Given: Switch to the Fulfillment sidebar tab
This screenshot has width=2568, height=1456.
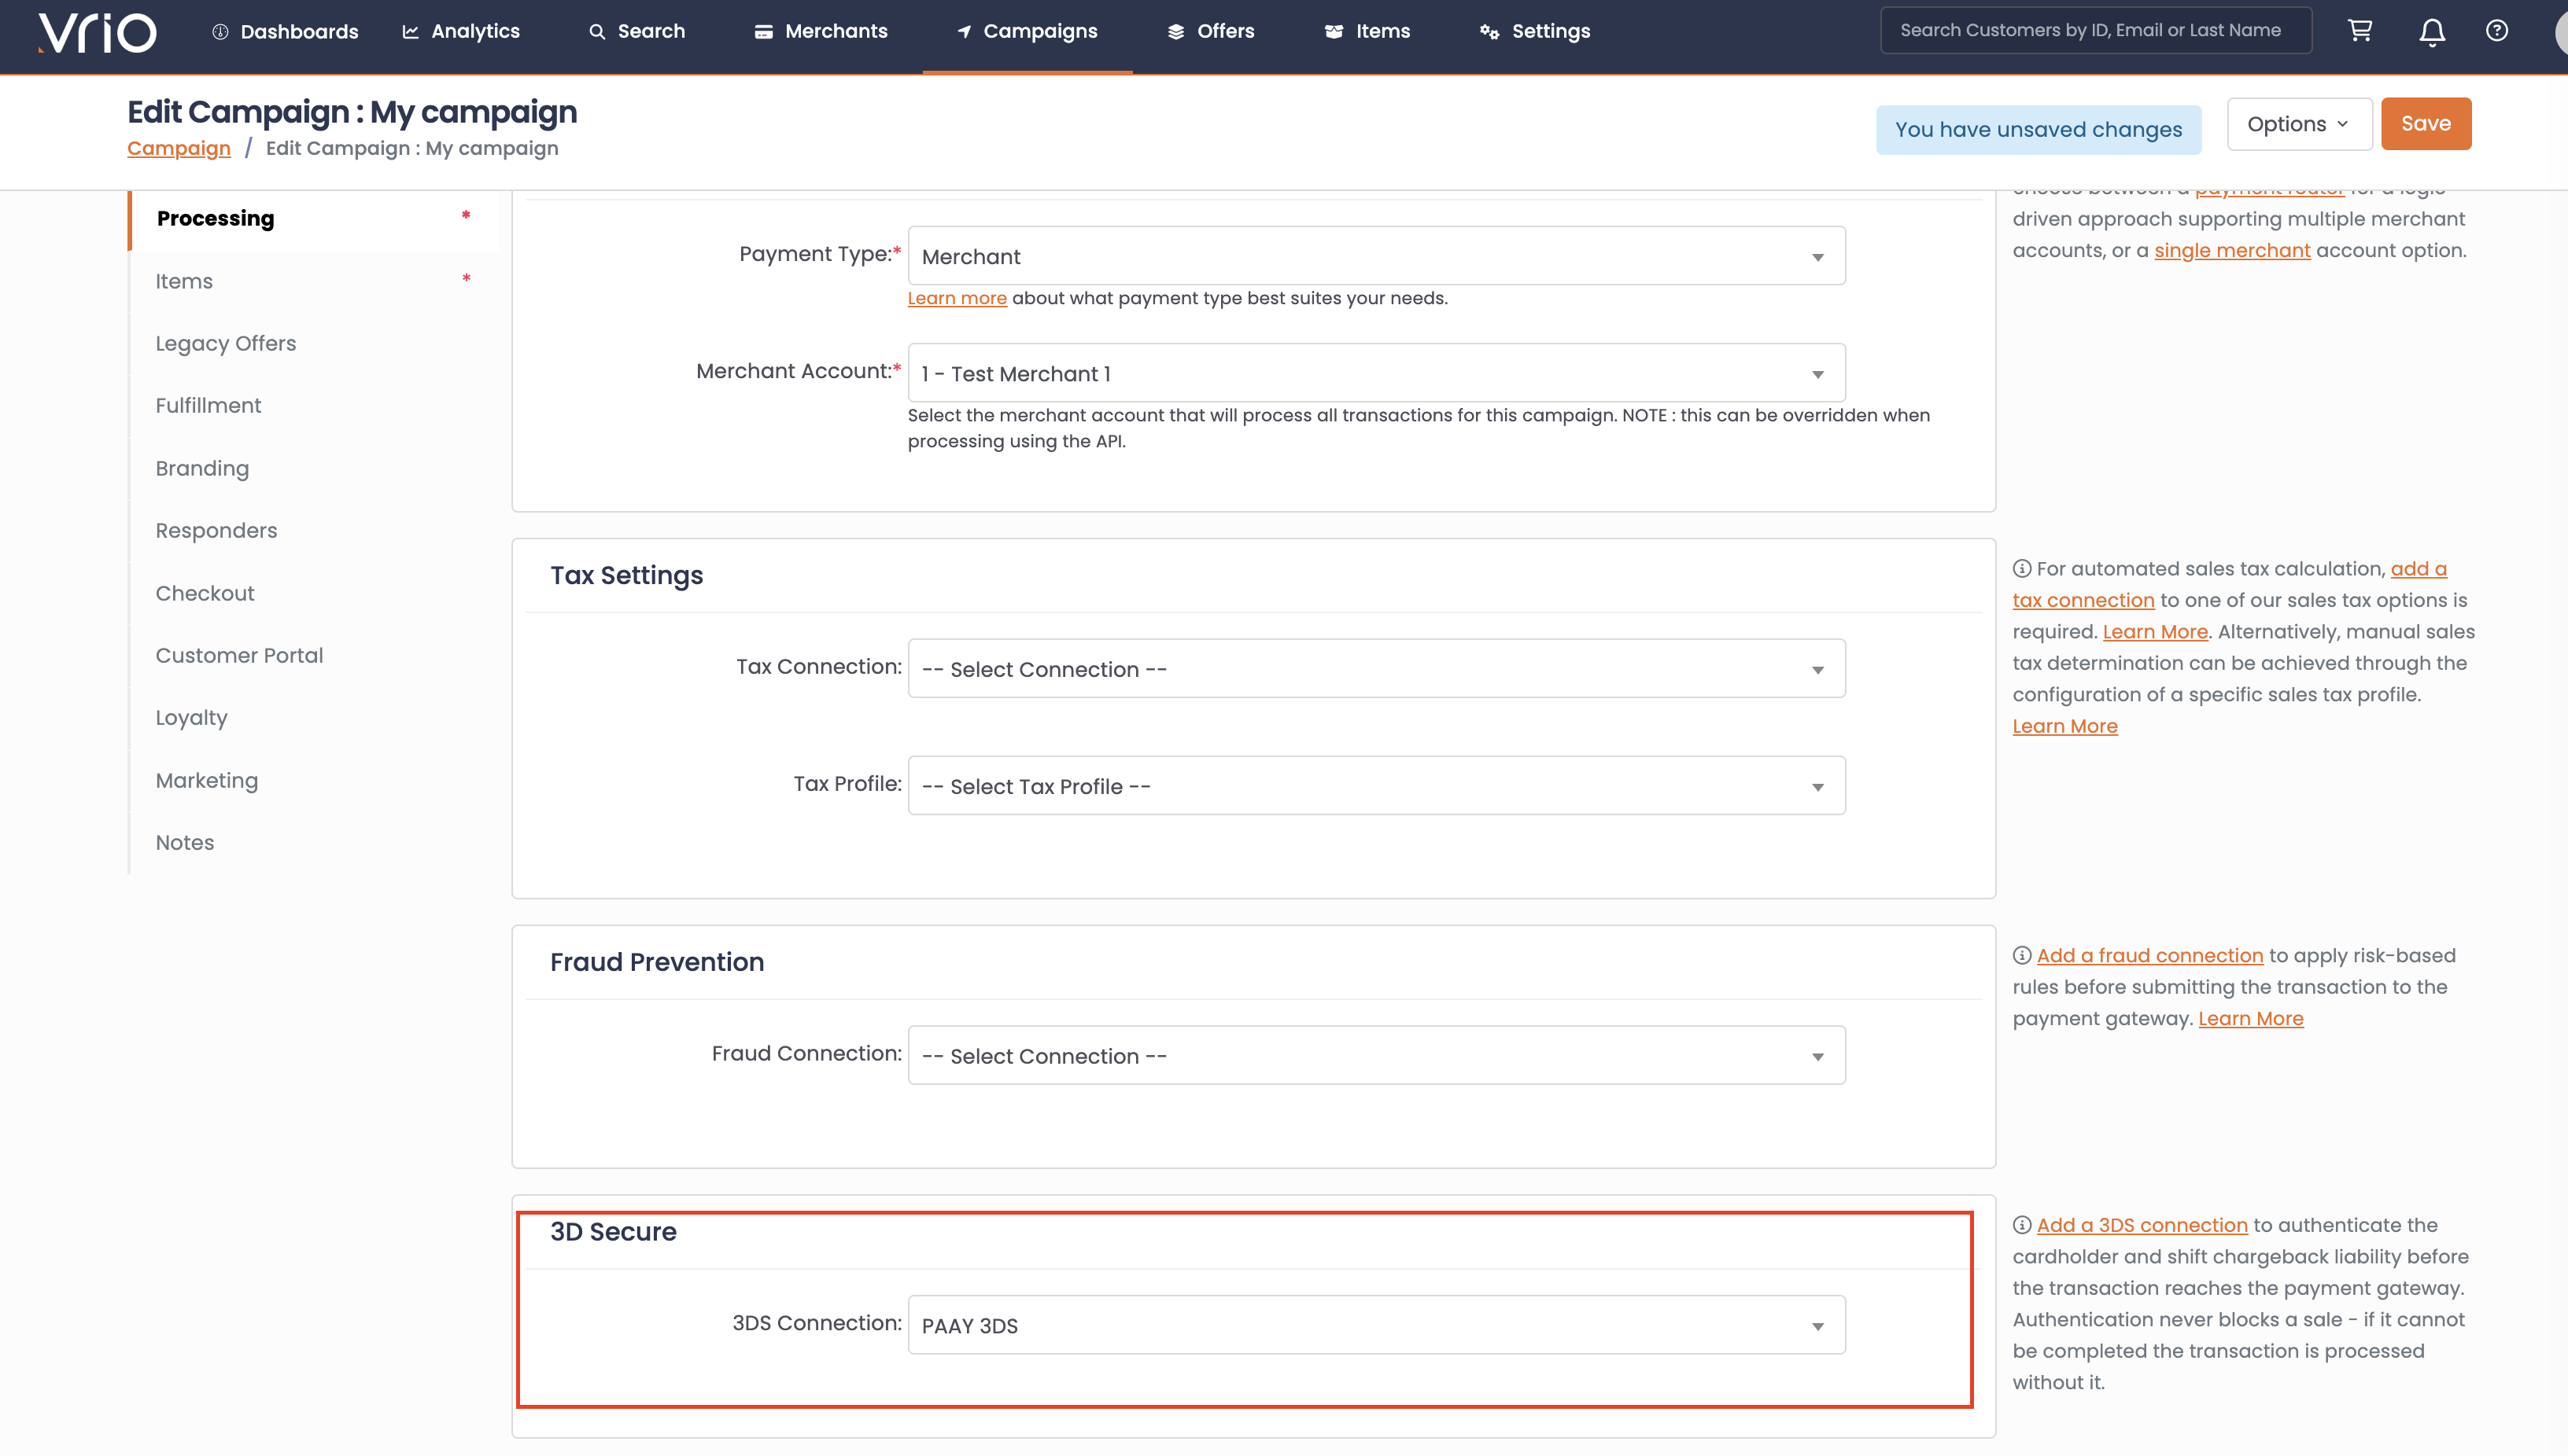Looking at the screenshot, I should pos(208,405).
